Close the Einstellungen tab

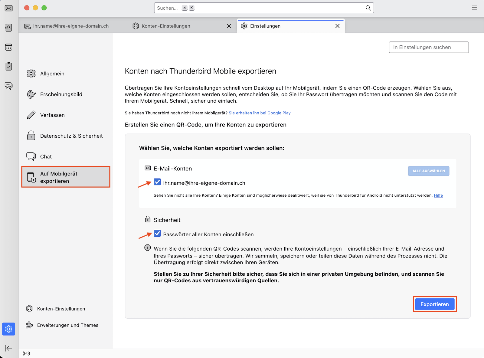click(x=338, y=26)
